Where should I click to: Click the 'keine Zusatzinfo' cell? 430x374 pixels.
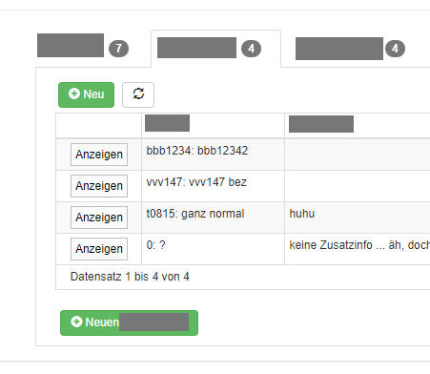[358, 249]
